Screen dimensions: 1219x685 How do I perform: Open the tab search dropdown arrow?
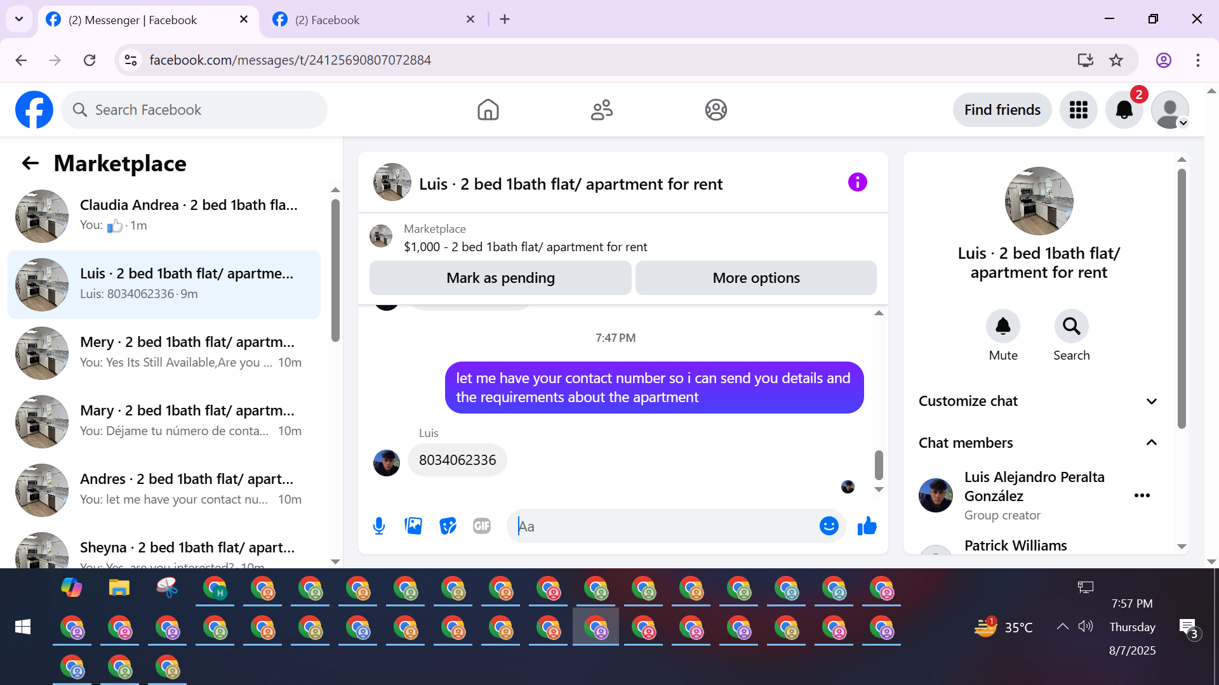pyautogui.click(x=19, y=19)
